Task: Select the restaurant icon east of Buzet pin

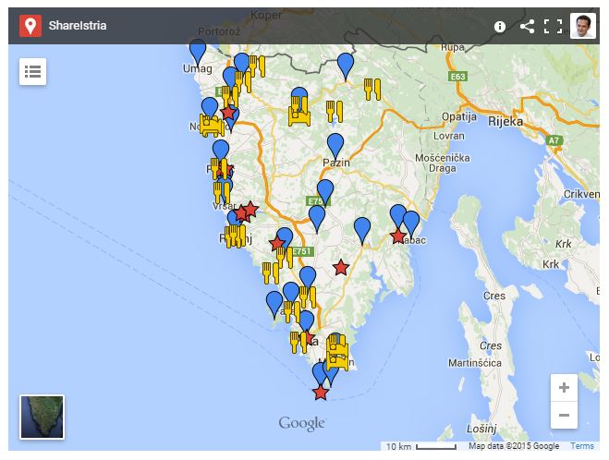Action: point(372,89)
